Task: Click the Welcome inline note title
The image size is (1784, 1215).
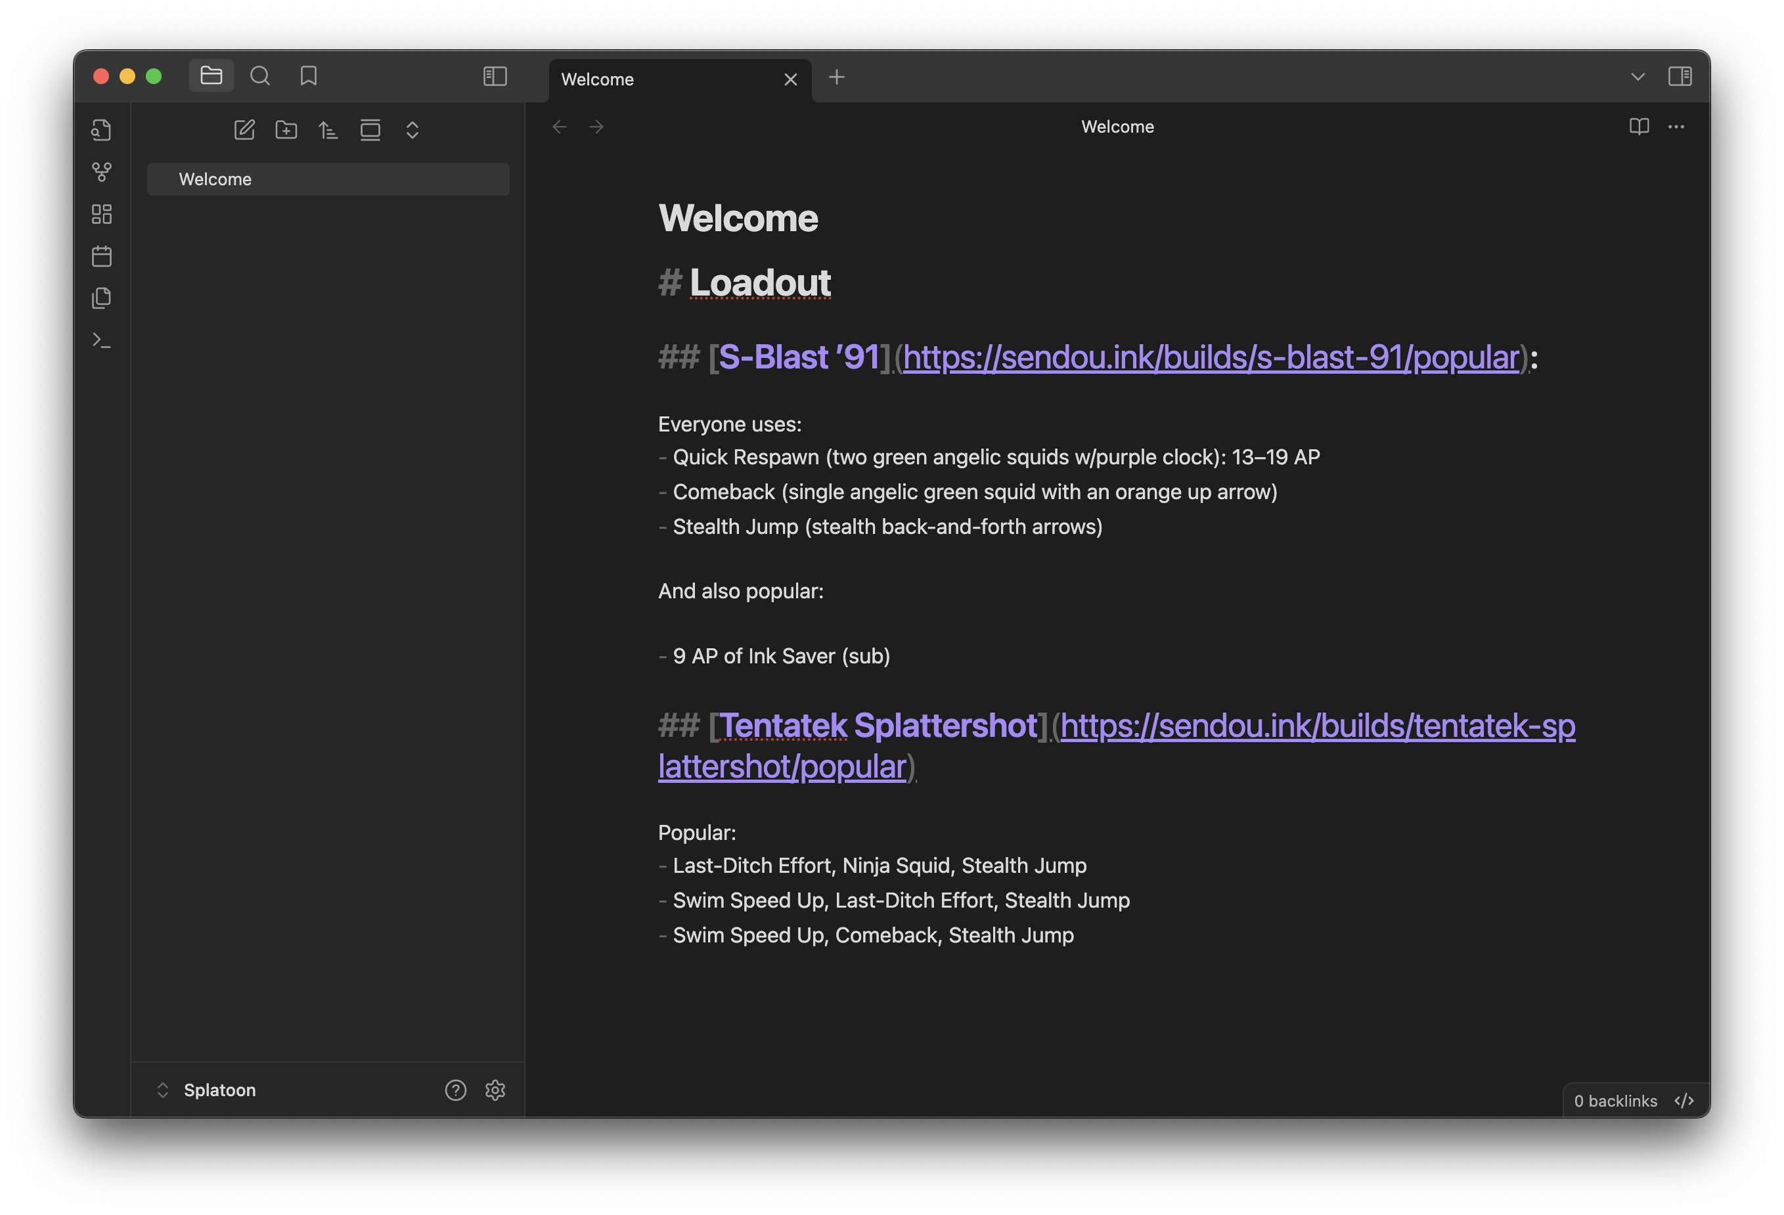Action: [x=738, y=218]
